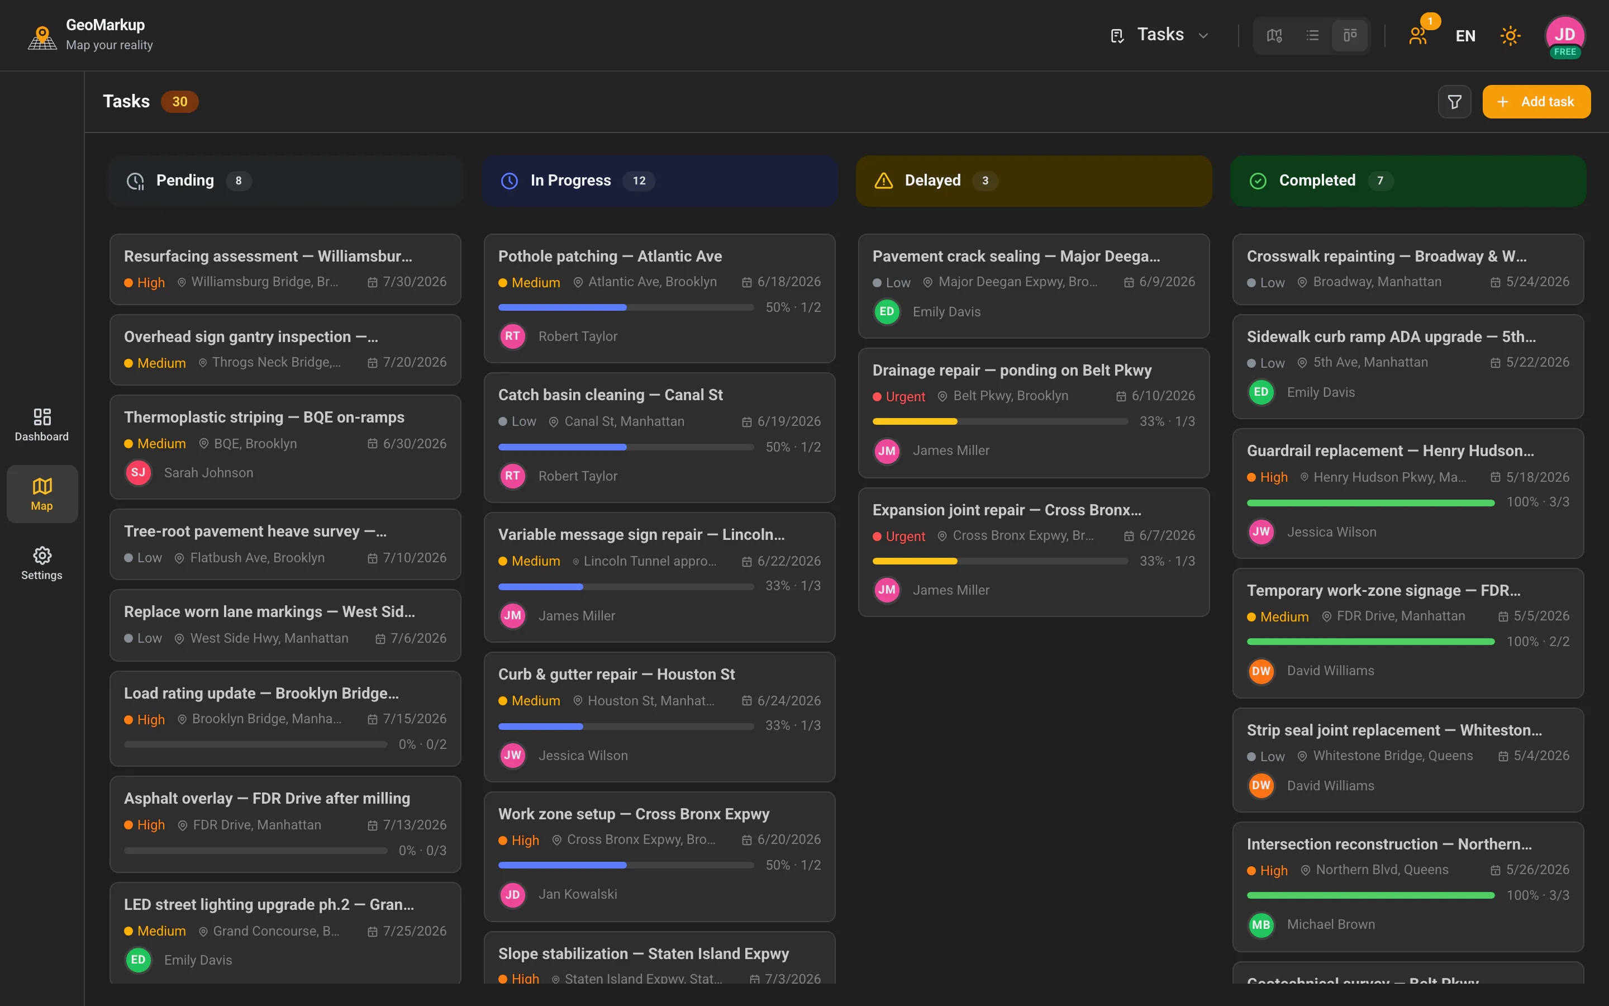
Task: Open team members icon with notification badge
Action: tap(1418, 35)
